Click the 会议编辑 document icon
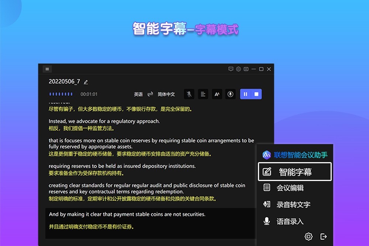The height and width of the screenshot is (246, 369). (267, 188)
